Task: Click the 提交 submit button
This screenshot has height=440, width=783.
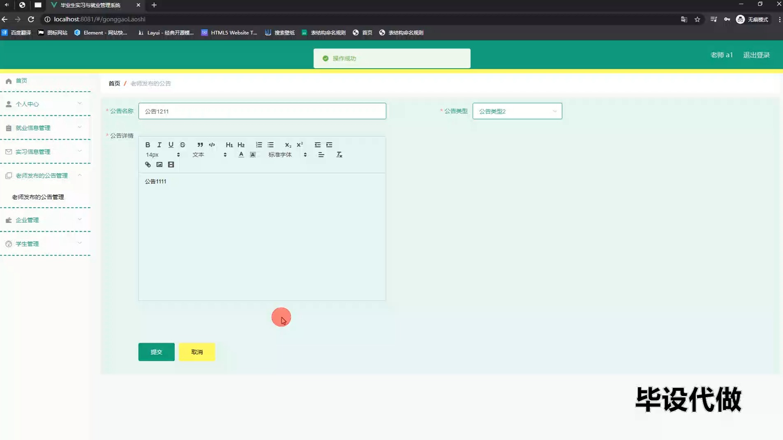Action: click(156, 352)
